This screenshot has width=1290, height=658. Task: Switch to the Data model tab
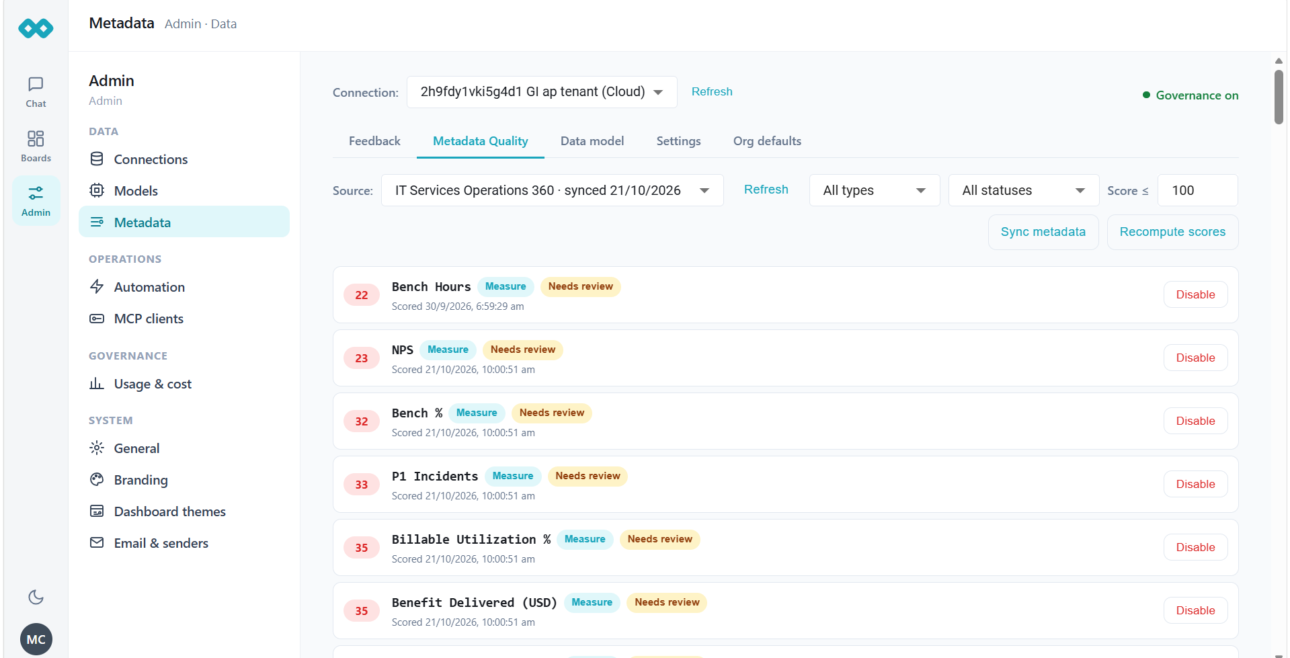(592, 141)
